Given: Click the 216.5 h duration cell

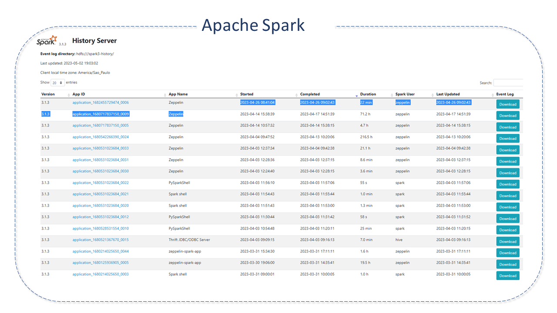Looking at the screenshot, I should click(x=367, y=137).
